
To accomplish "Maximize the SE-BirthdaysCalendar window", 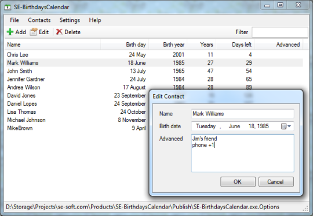I will [x=280, y=5].
